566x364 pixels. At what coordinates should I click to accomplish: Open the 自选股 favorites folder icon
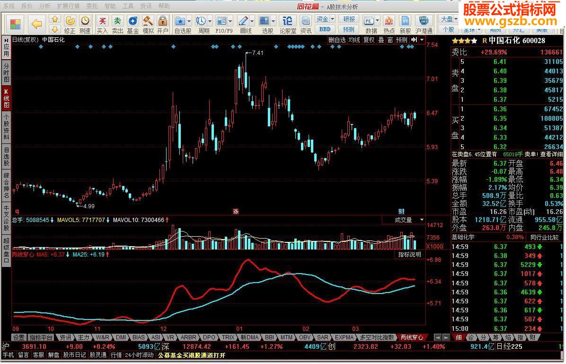180,21
